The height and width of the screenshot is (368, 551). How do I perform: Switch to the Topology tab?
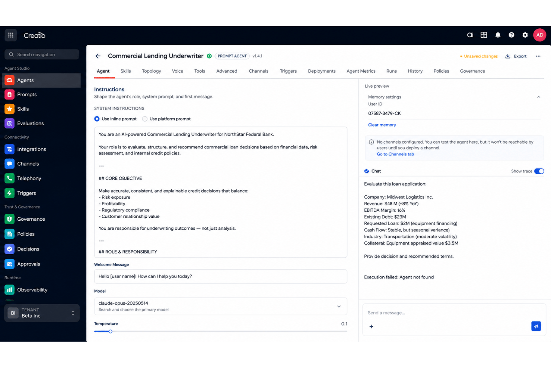152,71
